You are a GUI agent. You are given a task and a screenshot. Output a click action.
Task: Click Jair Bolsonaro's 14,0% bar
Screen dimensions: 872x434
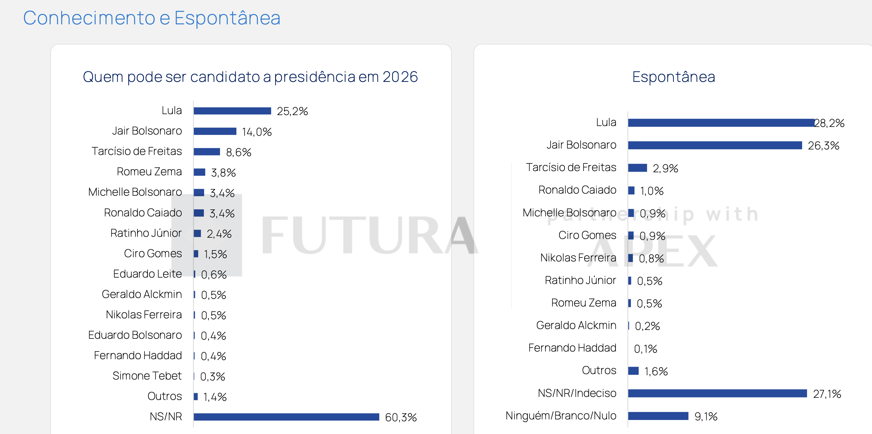pos(215,131)
